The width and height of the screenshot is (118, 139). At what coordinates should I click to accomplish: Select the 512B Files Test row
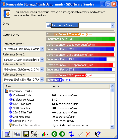point(57,104)
